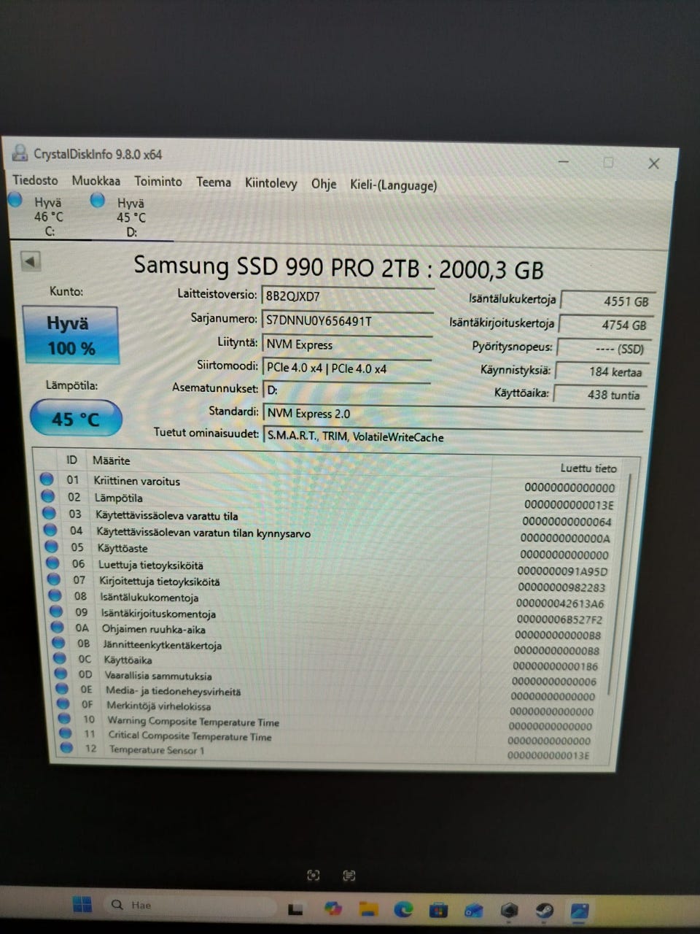Click the CrystalDiskInfo title bar icon
The height and width of the screenshot is (934, 700).
(x=20, y=153)
